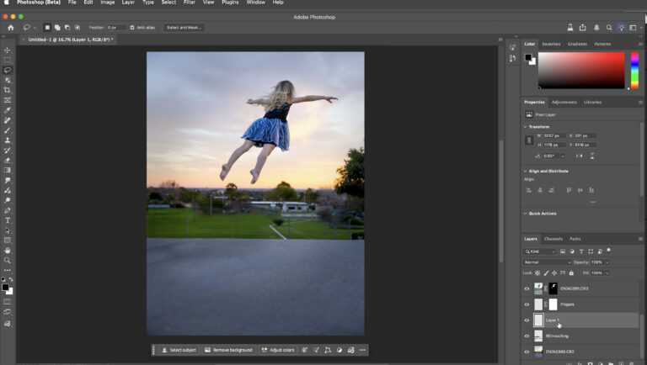
Task: Toggle the Anti-alias checkbox
Action: point(132,28)
